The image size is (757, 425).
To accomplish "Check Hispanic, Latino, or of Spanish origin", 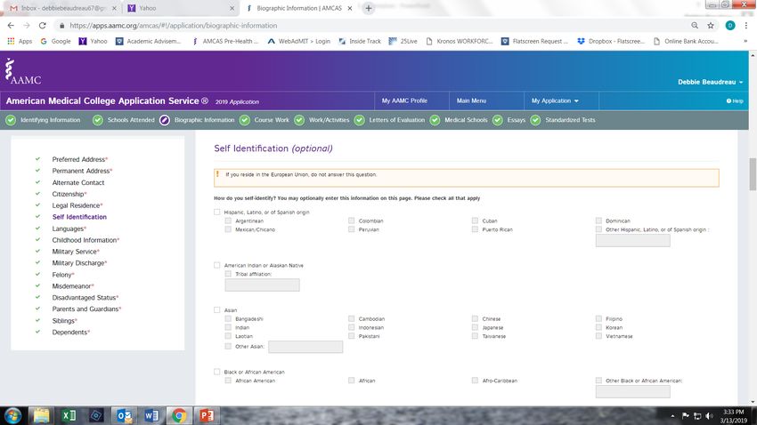I will click(216, 212).
